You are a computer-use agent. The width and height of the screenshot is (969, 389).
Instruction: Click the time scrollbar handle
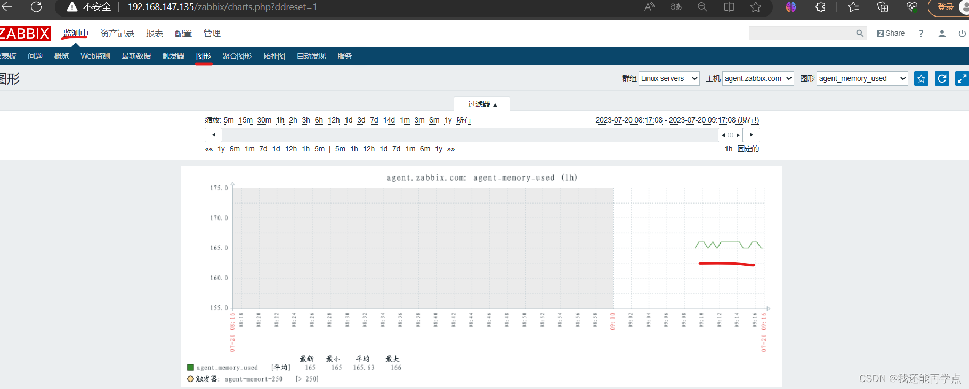click(x=730, y=135)
